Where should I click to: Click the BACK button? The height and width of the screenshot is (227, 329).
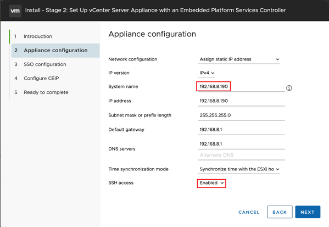280,212
